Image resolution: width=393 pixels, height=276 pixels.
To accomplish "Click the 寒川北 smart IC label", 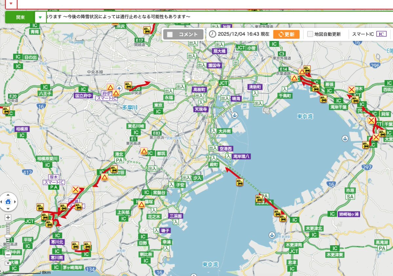I will [x=57, y=242].
